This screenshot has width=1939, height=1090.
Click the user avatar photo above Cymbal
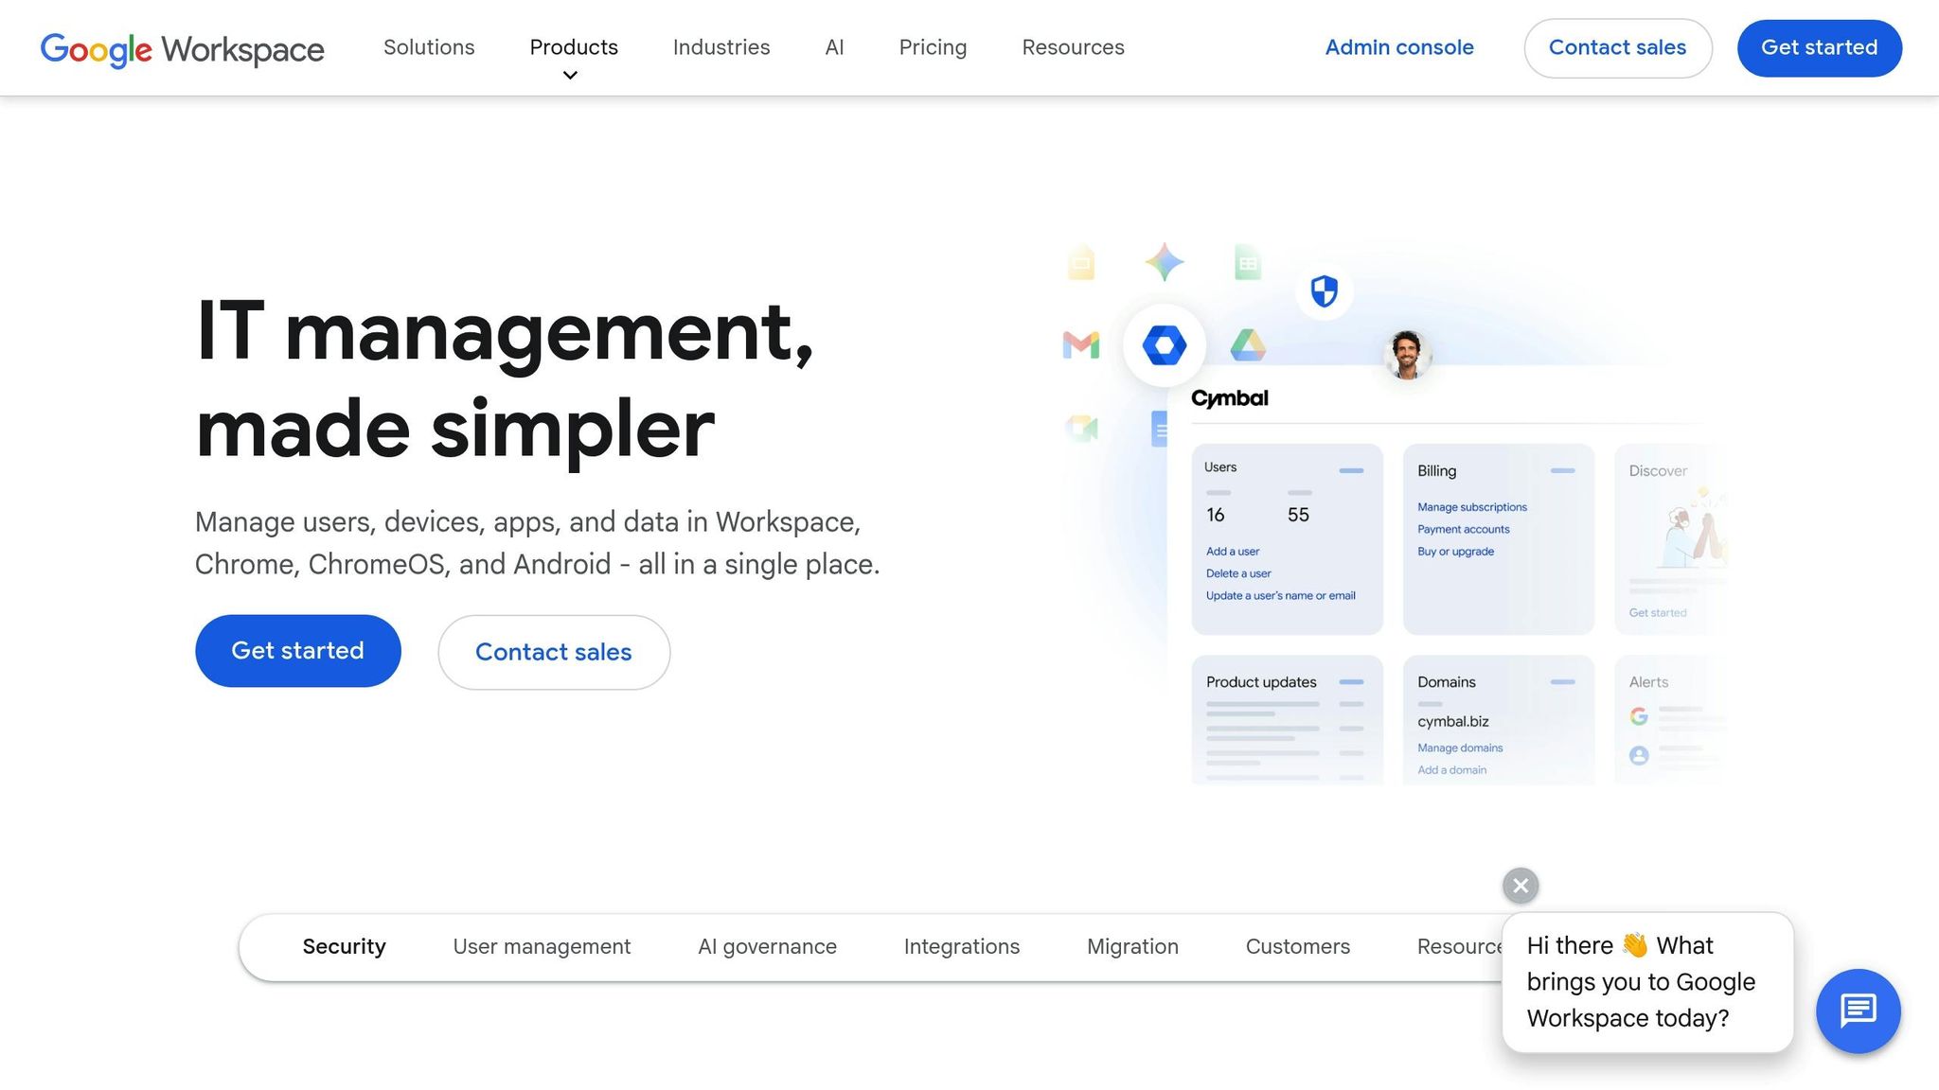pyautogui.click(x=1408, y=356)
